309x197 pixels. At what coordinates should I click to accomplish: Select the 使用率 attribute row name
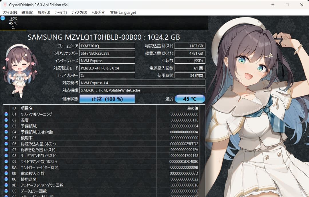pyautogui.click(x=27, y=138)
